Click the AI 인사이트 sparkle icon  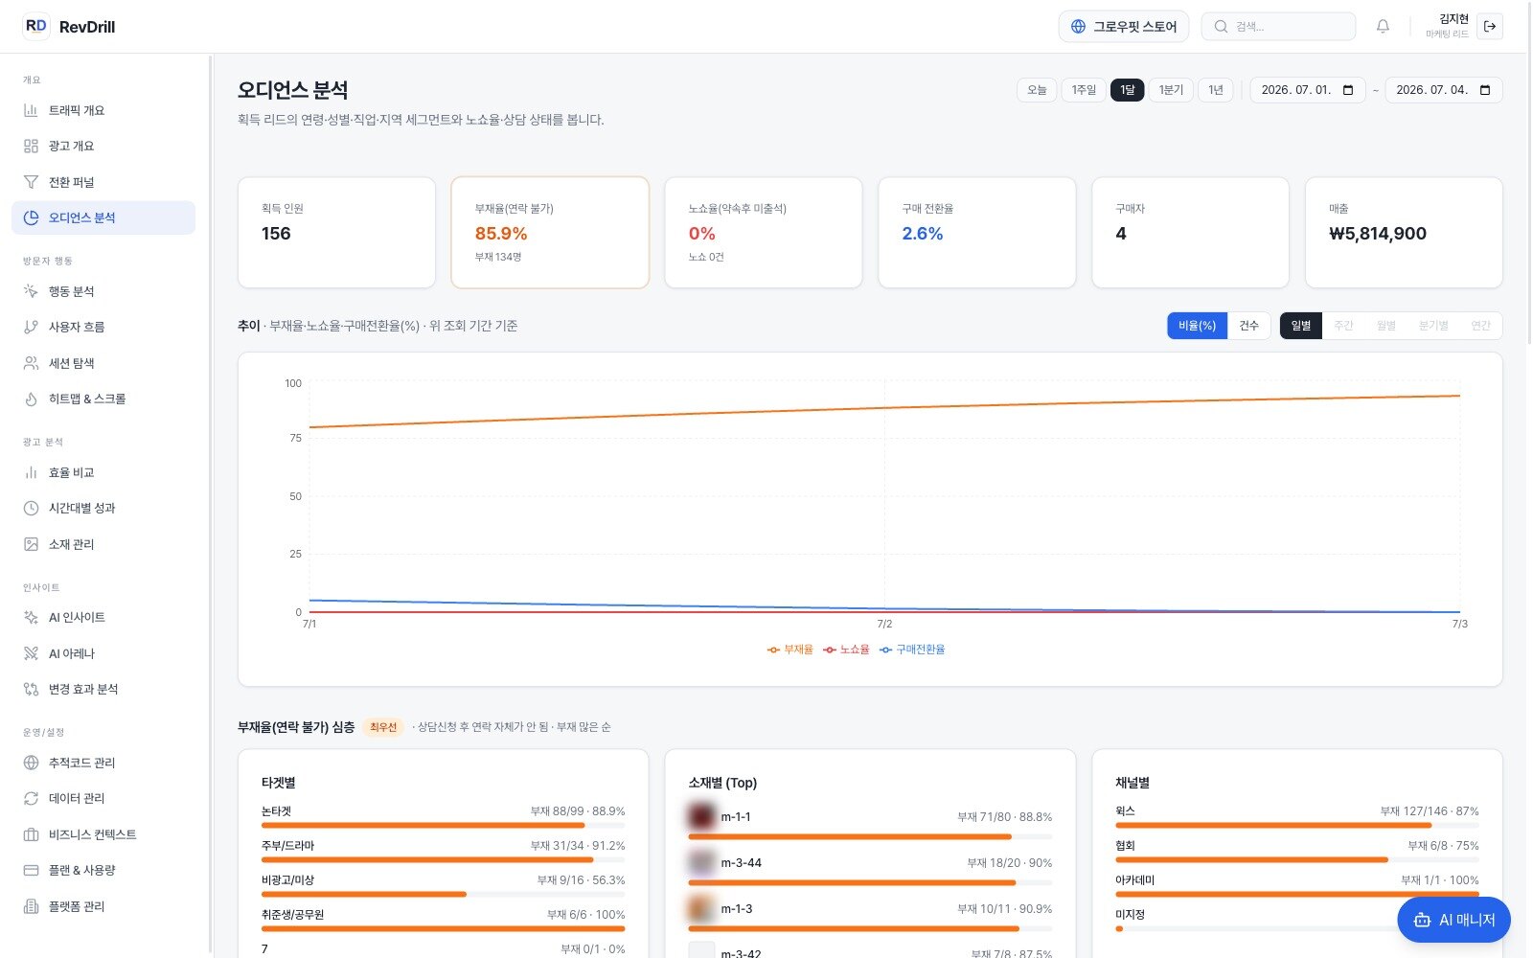click(x=31, y=617)
